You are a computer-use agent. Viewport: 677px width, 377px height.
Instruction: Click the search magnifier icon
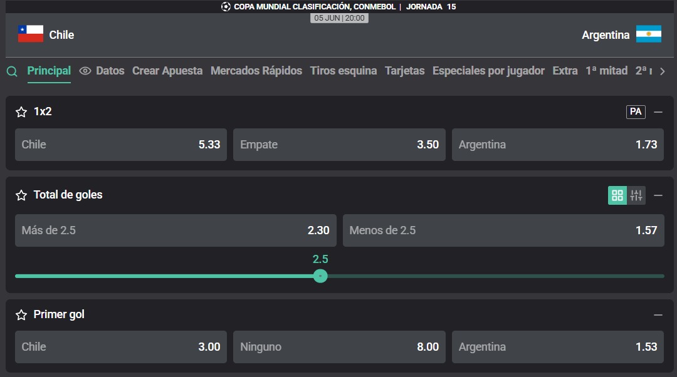12,71
